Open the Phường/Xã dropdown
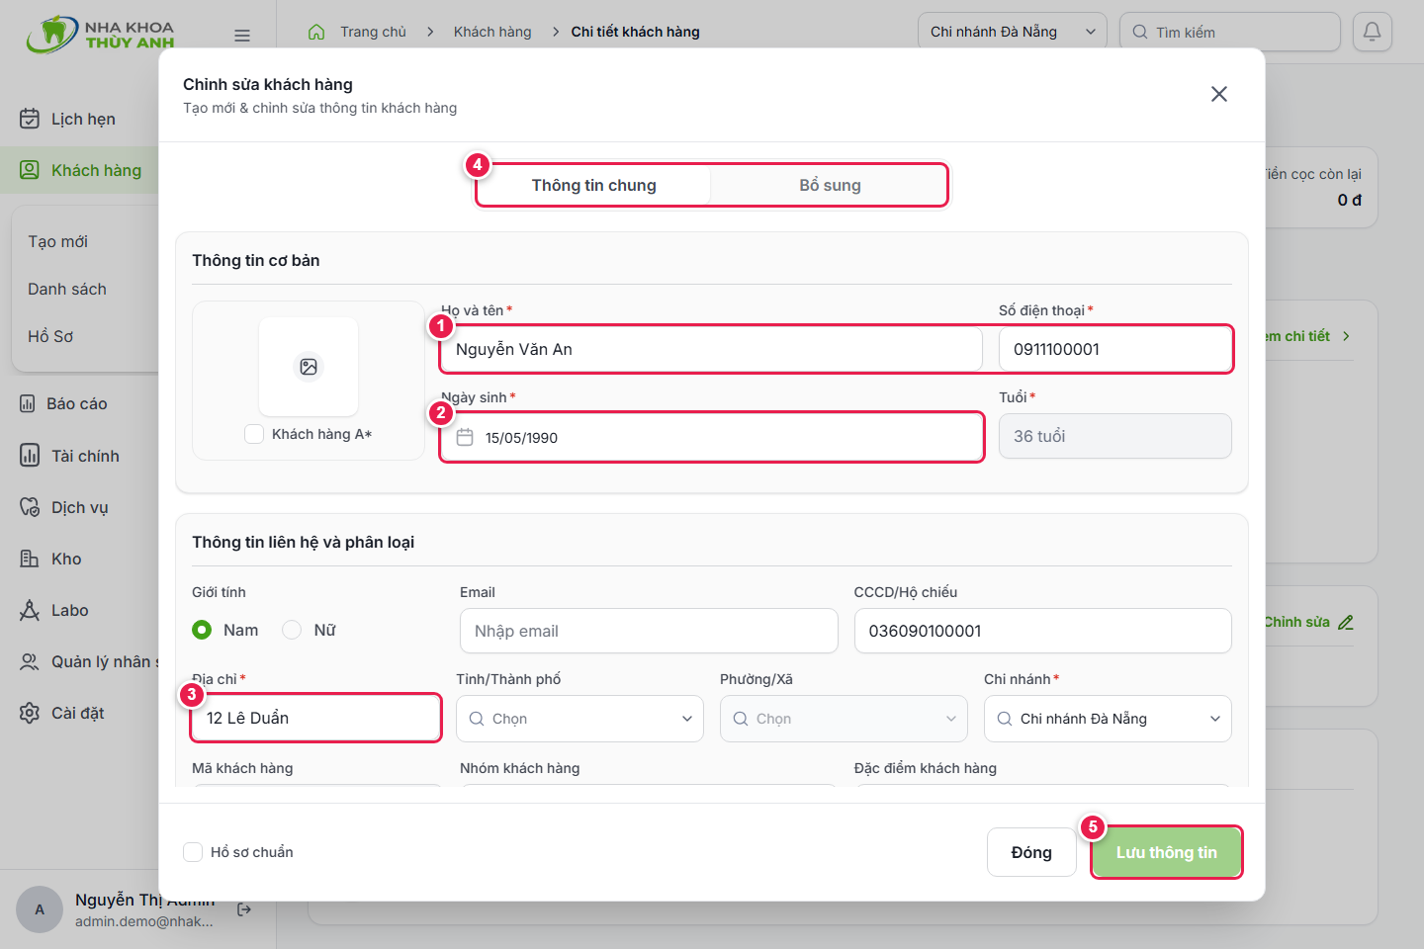This screenshot has width=1424, height=949. [x=844, y=719]
